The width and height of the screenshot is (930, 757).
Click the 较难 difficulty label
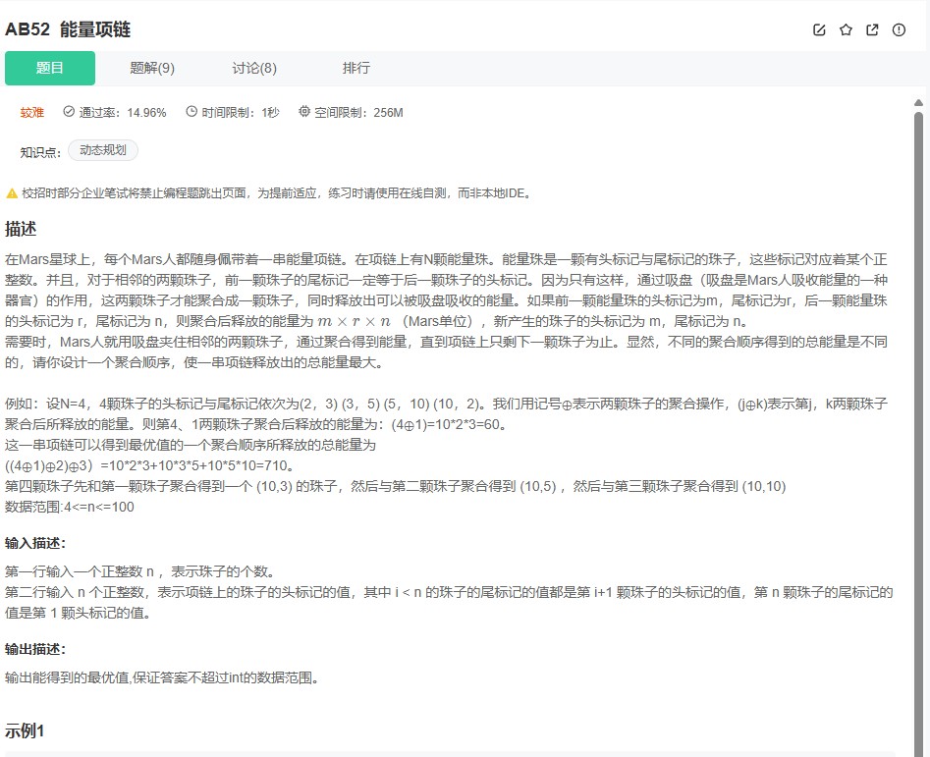(30, 112)
